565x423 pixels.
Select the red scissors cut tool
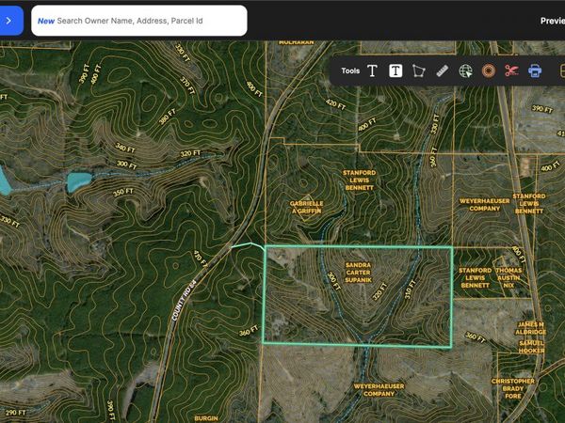click(x=511, y=70)
